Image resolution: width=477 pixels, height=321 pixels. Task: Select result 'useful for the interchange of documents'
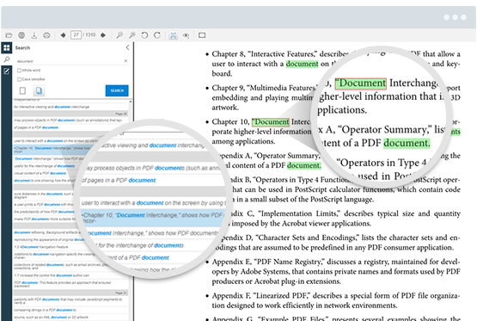point(44,166)
